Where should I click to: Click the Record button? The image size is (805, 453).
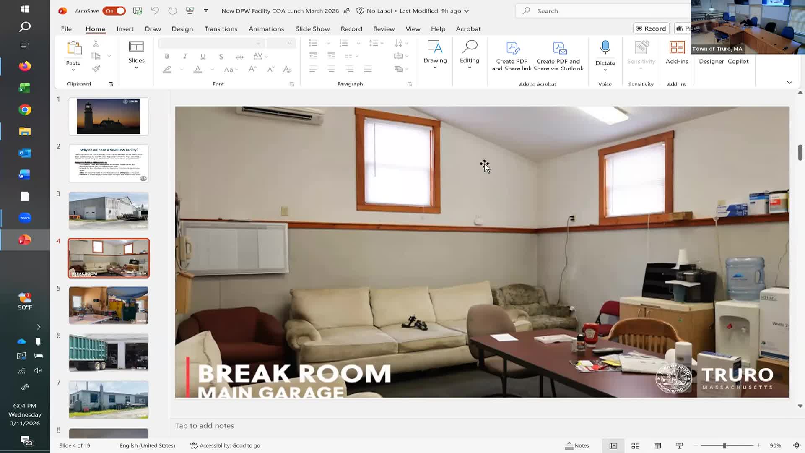coord(651,28)
